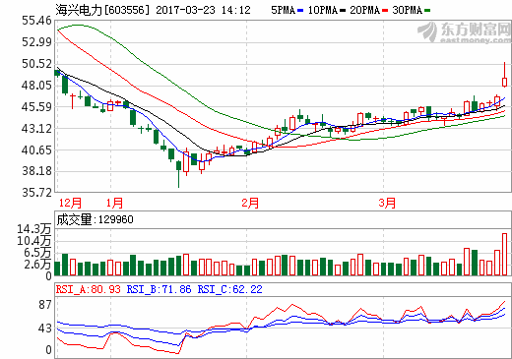Click the 14.3万 volume axis label
This screenshot has height=359, width=512.
pyautogui.click(x=34, y=229)
